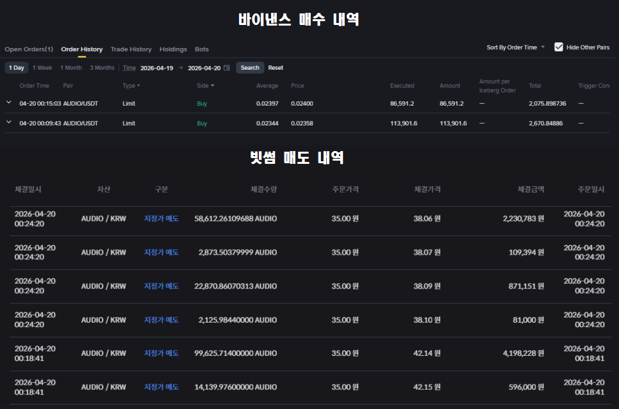Click average price 0.02344
619x409 pixels.
tap(267, 123)
